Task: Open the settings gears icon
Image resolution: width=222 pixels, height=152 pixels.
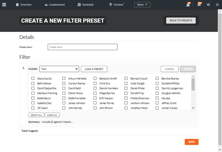Action: [208, 5]
